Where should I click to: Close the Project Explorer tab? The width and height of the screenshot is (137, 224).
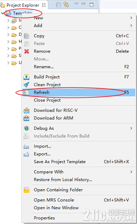[44, 5]
